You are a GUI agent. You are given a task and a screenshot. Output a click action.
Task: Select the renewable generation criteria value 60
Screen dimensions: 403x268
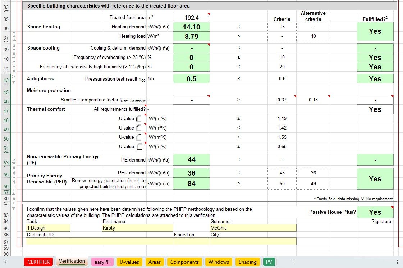pos(282,183)
